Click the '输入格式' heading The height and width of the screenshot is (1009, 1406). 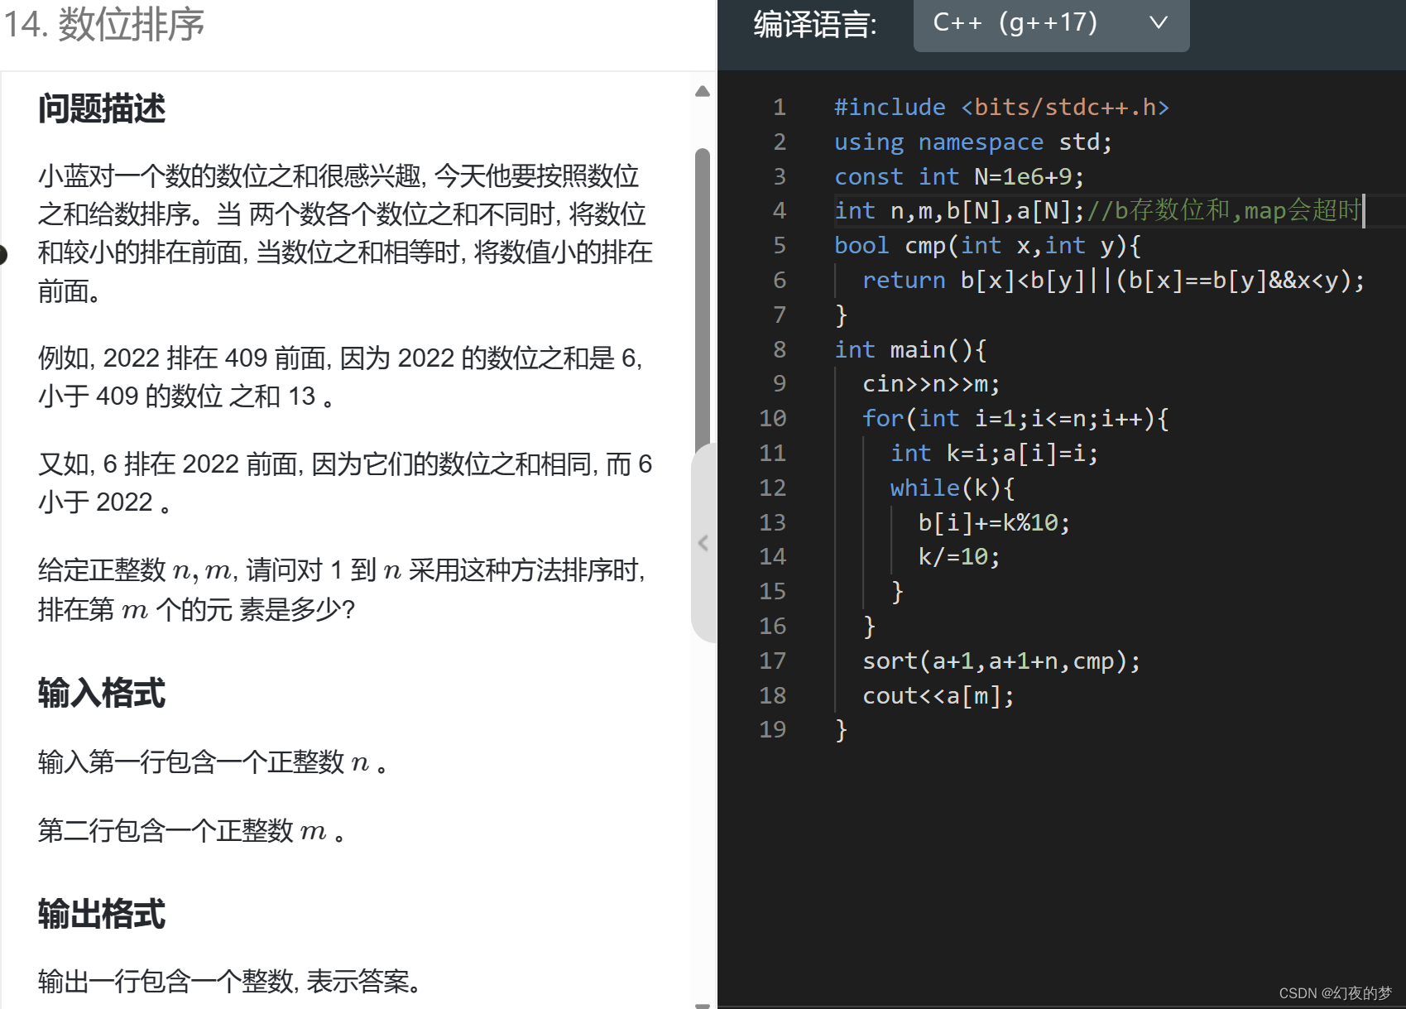pos(102,693)
